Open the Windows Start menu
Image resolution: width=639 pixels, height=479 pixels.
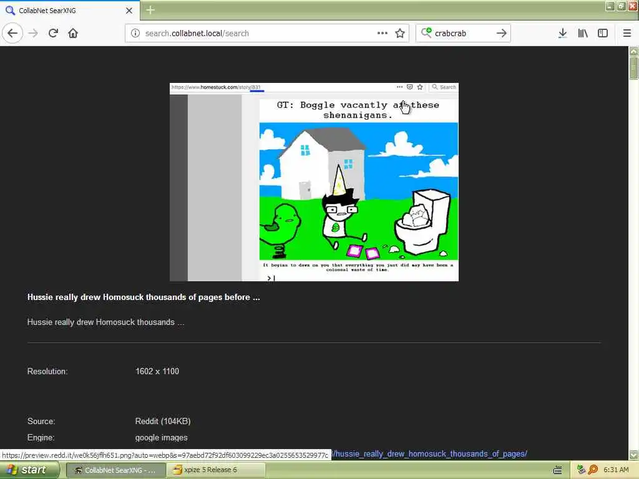tap(29, 470)
